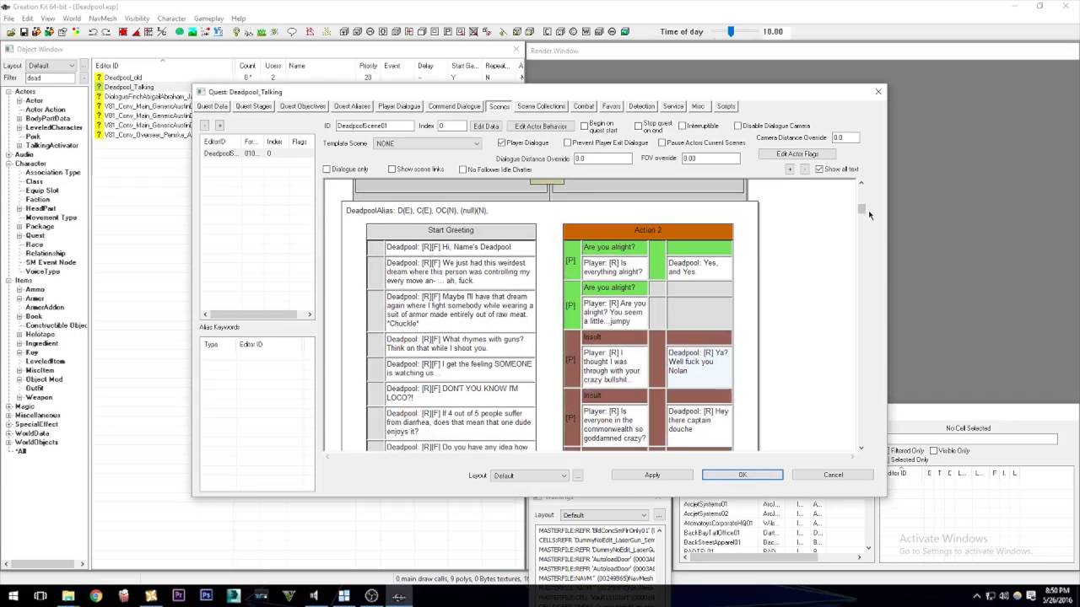Collapse the Character tree node
The image size is (1080, 607).
(8, 164)
